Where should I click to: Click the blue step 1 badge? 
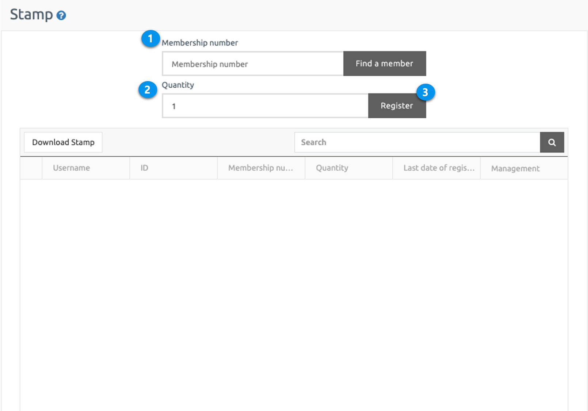pos(150,39)
